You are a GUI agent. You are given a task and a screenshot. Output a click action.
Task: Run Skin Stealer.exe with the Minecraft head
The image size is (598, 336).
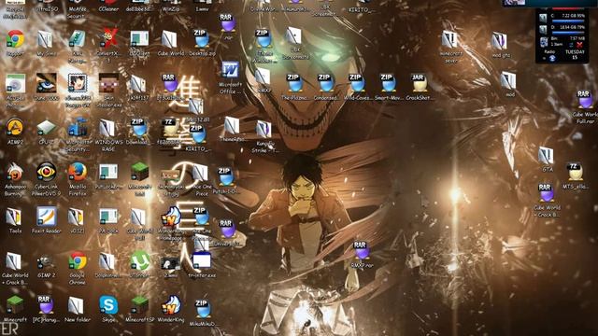108,83
